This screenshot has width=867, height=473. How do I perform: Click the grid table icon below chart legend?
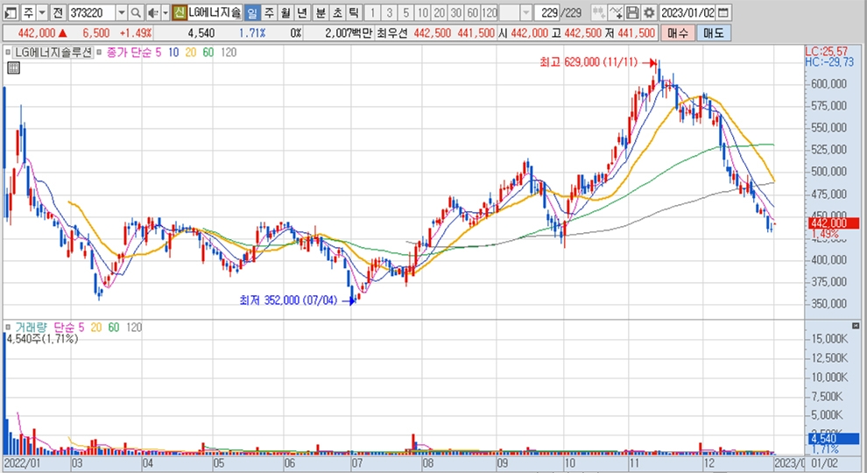pyautogui.click(x=13, y=68)
